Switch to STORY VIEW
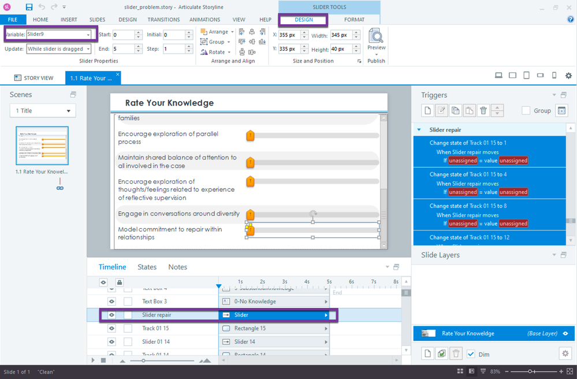Viewport: 577px width, 379px height. [x=34, y=78]
